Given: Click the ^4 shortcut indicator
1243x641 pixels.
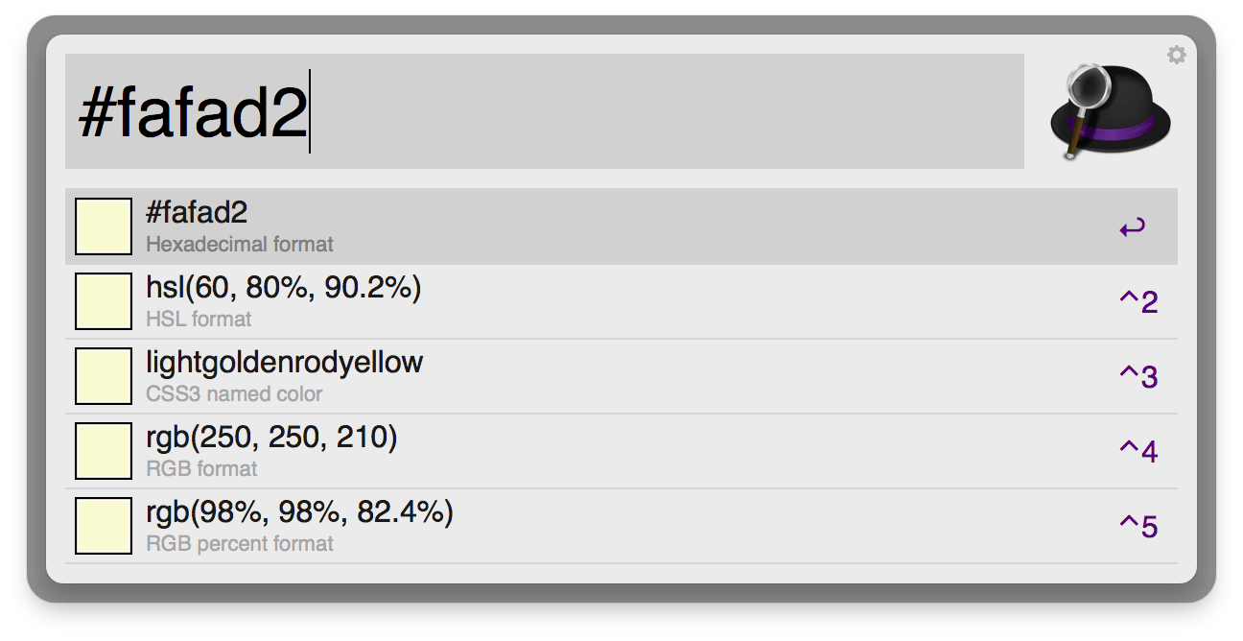Looking at the screenshot, I should pyautogui.click(x=1138, y=451).
